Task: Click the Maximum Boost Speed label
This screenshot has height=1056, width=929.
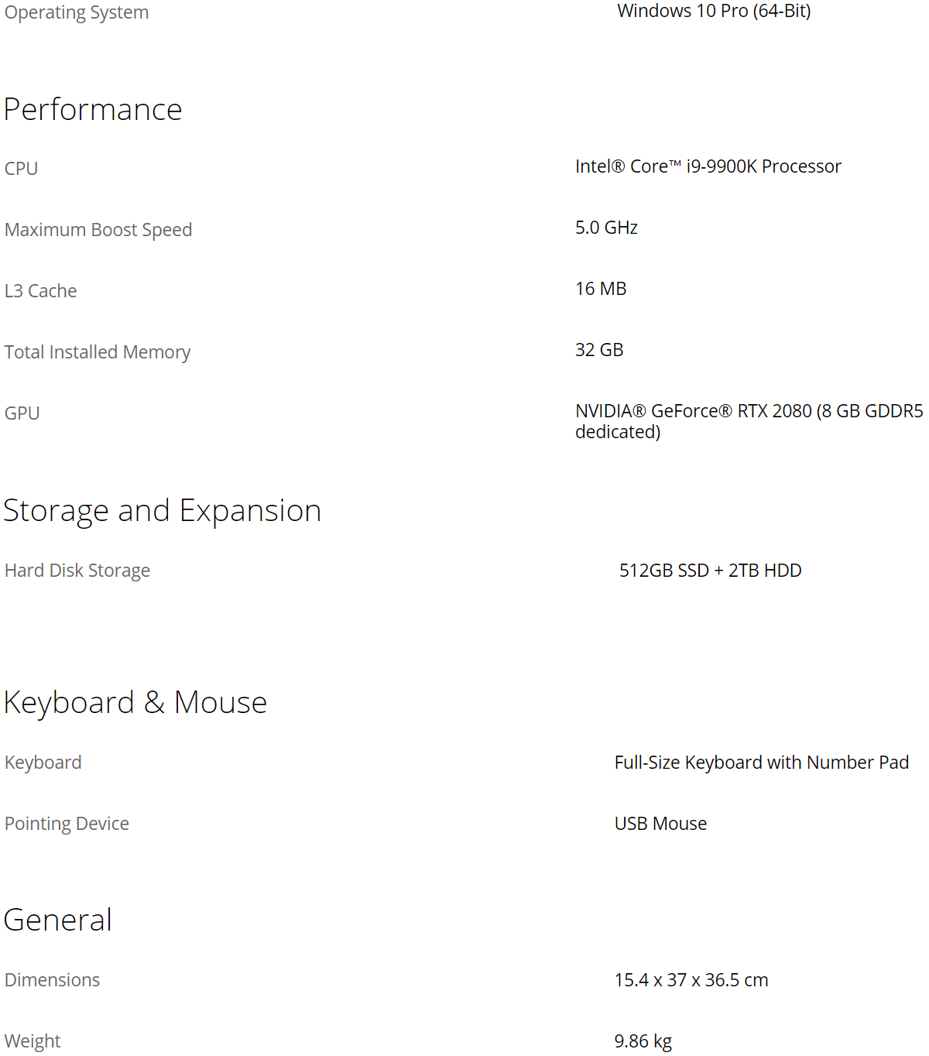Action: [98, 230]
